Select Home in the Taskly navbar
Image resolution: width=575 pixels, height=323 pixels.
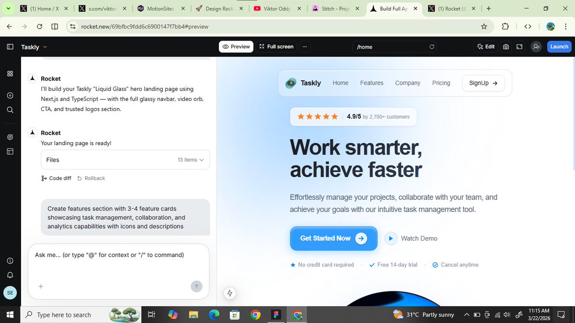(341, 83)
